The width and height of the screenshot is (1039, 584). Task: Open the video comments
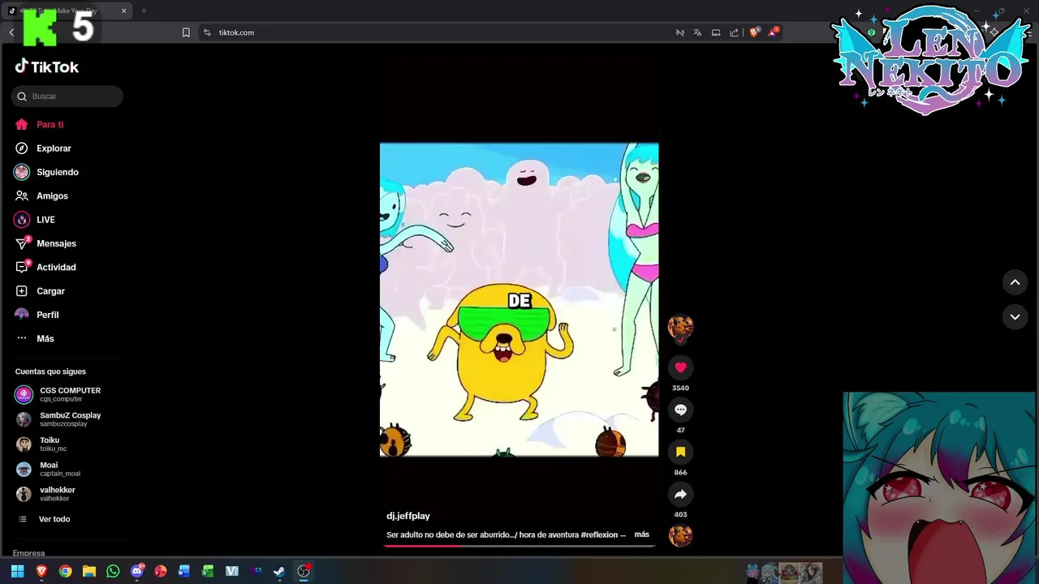(680, 410)
